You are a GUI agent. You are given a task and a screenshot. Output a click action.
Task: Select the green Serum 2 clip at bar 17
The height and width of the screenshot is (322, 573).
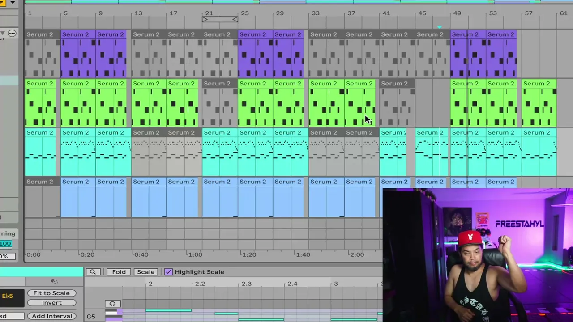(x=183, y=103)
